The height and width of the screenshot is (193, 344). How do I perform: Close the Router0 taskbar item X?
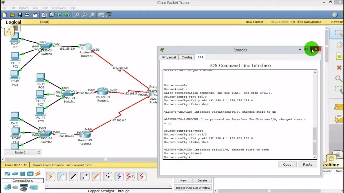(39, 152)
